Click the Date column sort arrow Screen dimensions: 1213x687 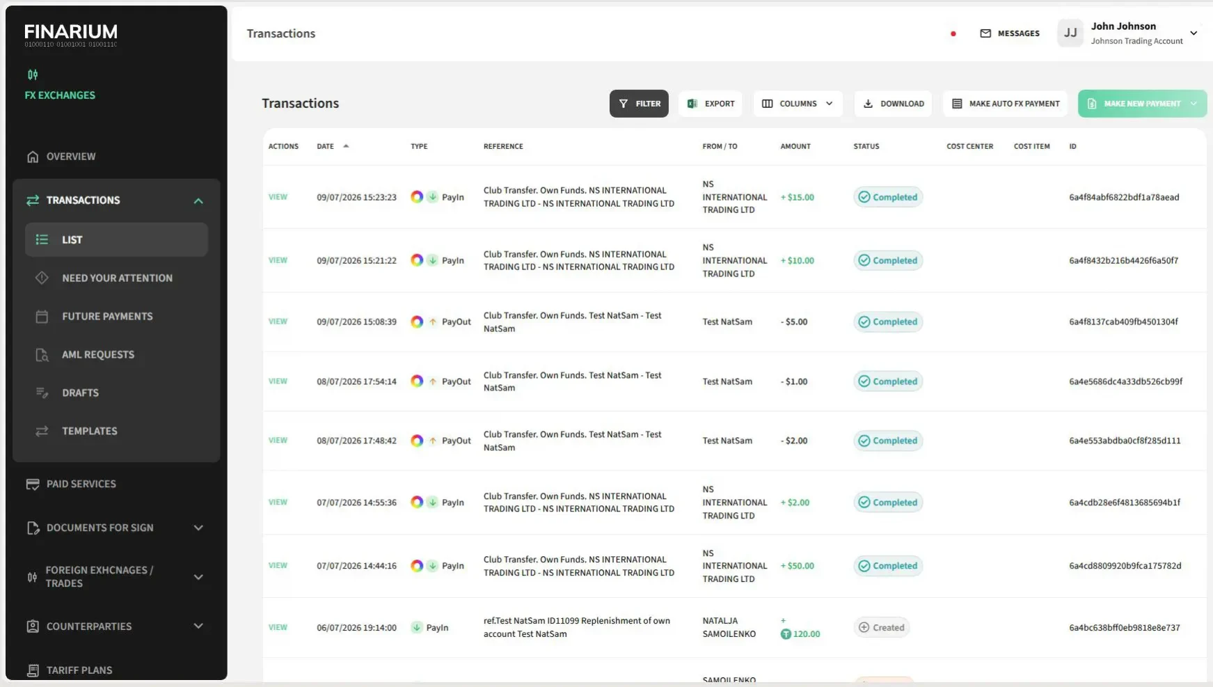346,146
